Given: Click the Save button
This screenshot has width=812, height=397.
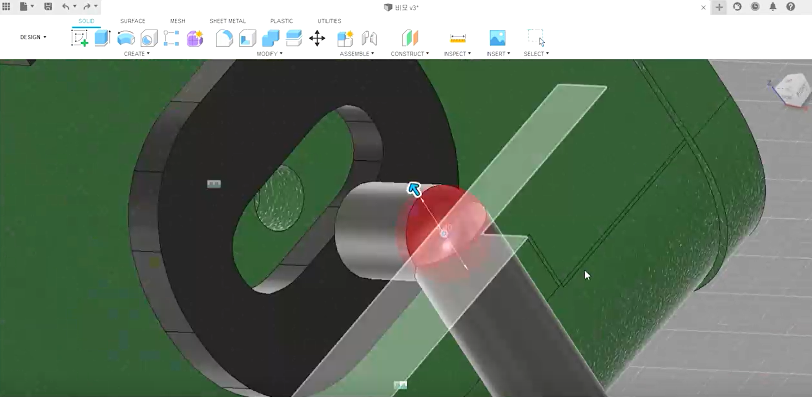Looking at the screenshot, I should 48,6.
